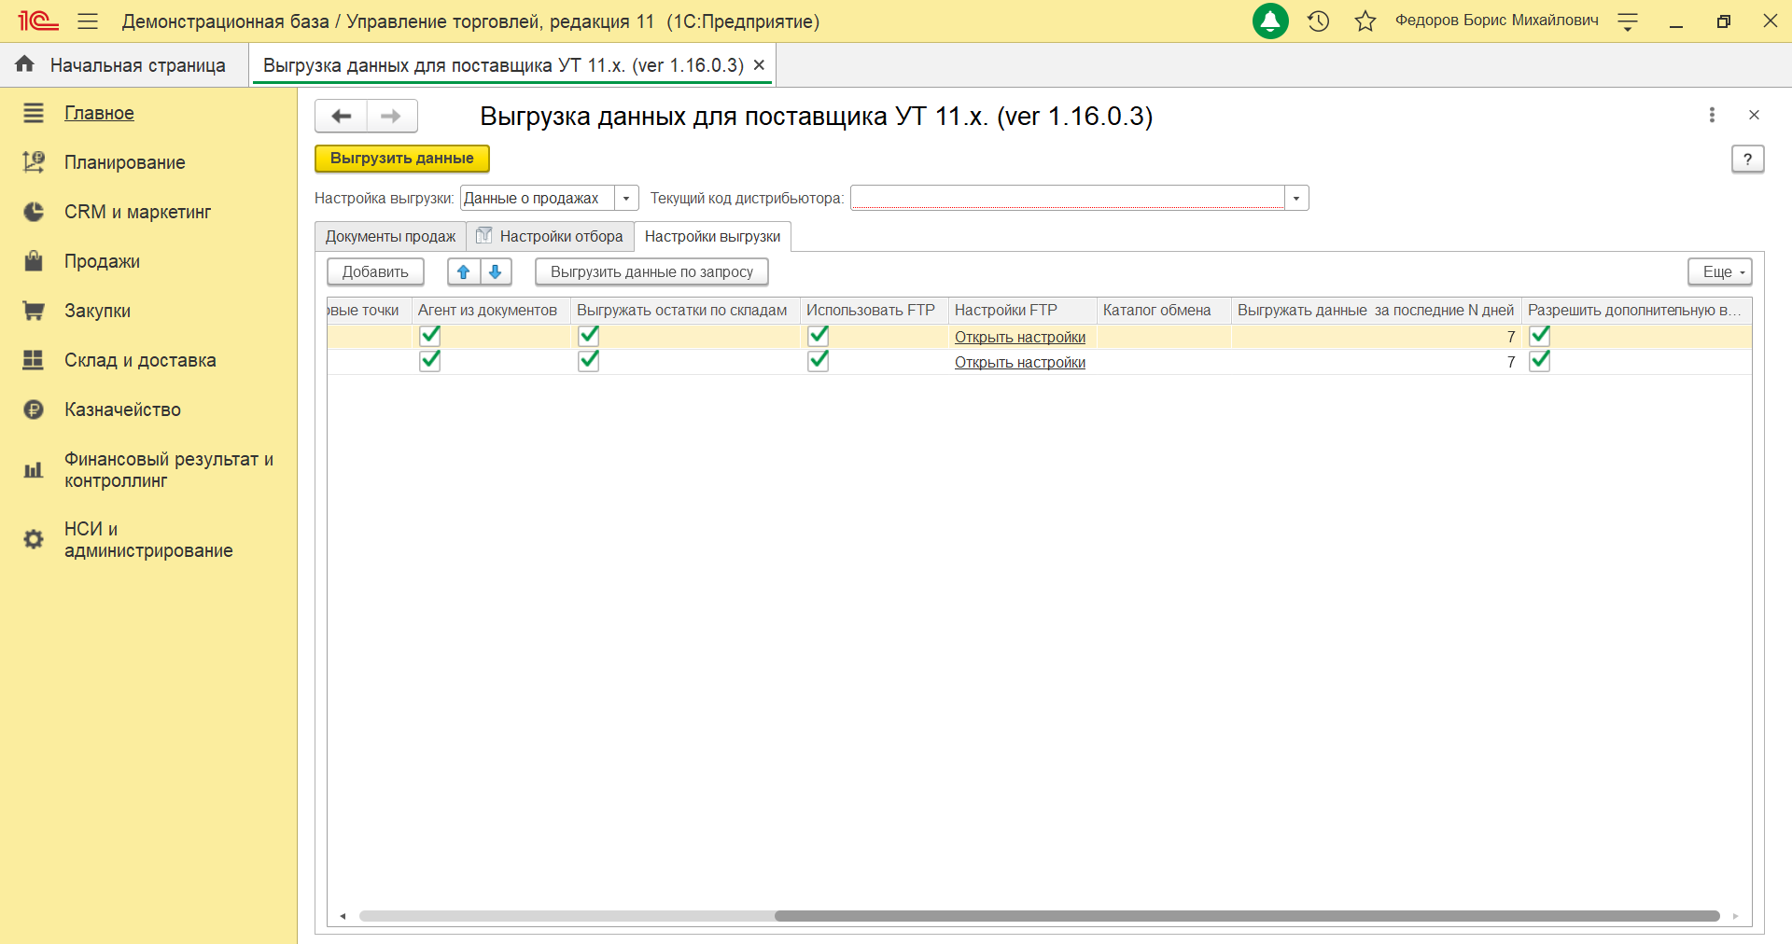This screenshot has width=1792, height=944.
Task: Switch to Документы продаж tab
Action: pyautogui.click(x=390, y=236)
